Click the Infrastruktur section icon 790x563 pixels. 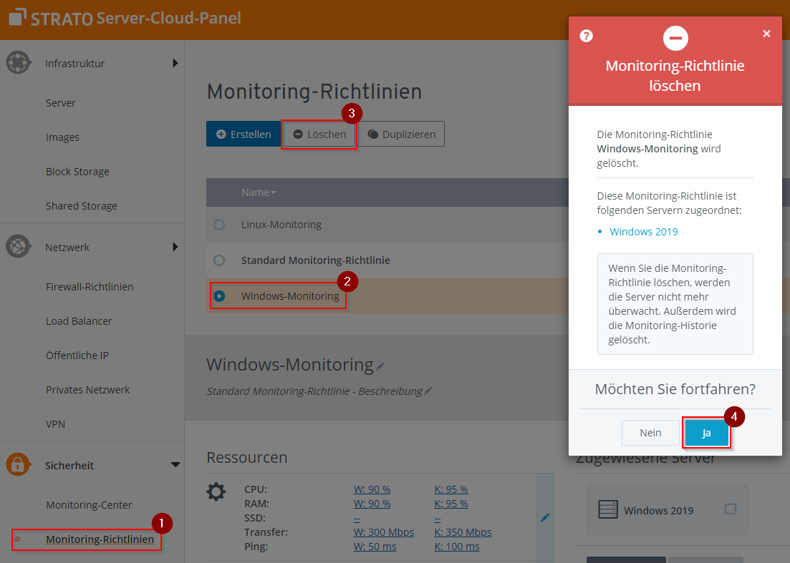[17, 63]
